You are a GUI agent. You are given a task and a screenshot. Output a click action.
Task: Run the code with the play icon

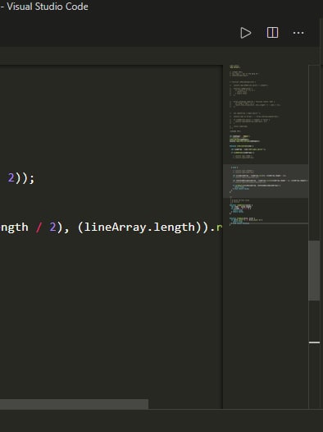click(x=245, y=33)
